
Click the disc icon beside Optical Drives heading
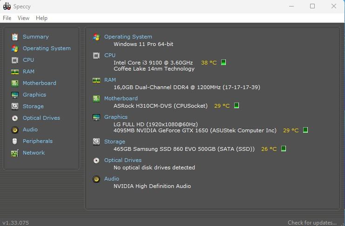click(x=96, y=161)
